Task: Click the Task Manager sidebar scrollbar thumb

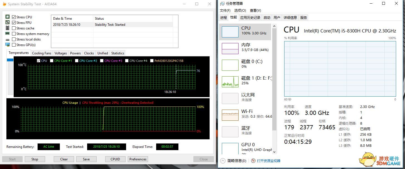Action: [274, 80]
